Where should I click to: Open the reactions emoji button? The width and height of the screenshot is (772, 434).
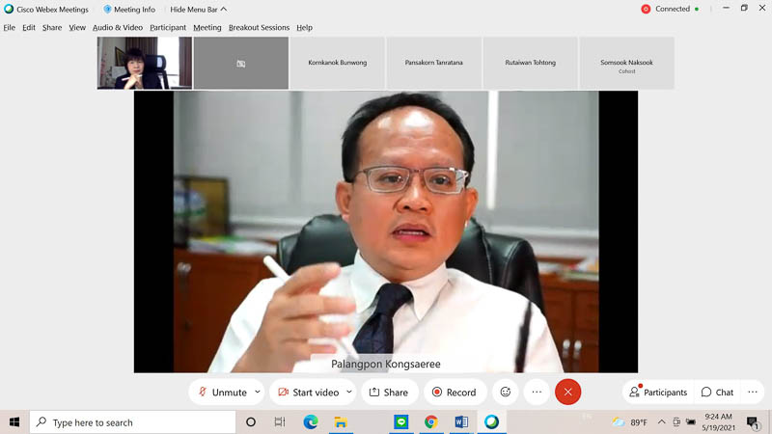[x=505, y=393]
